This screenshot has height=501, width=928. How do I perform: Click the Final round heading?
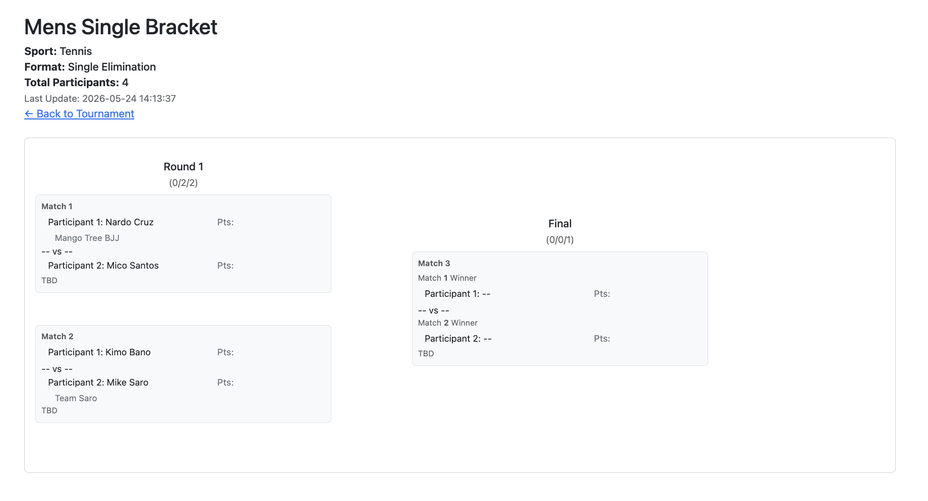560,224
